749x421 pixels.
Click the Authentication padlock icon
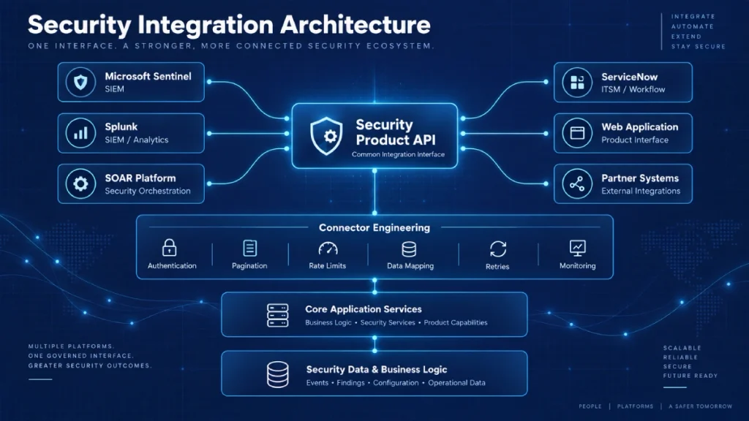(169, 249)
